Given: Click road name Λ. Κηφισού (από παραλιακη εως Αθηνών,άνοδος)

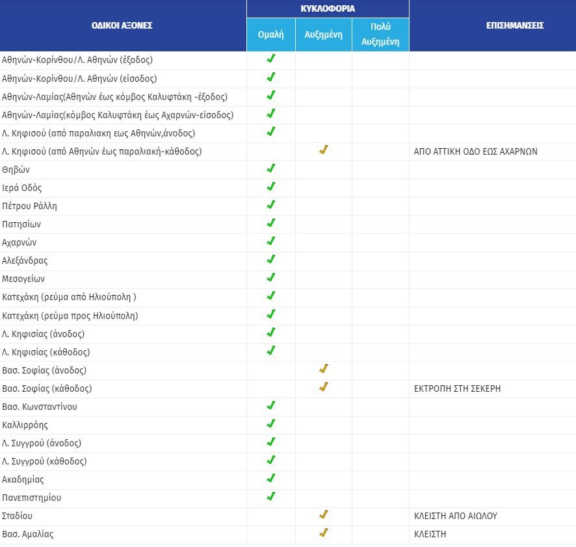Looking at the screenshot, I should pos(98,133).
